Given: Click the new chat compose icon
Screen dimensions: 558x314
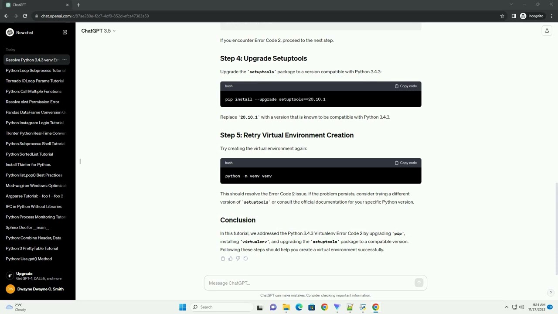Looking at the screenshot, I should click(65, 32).
